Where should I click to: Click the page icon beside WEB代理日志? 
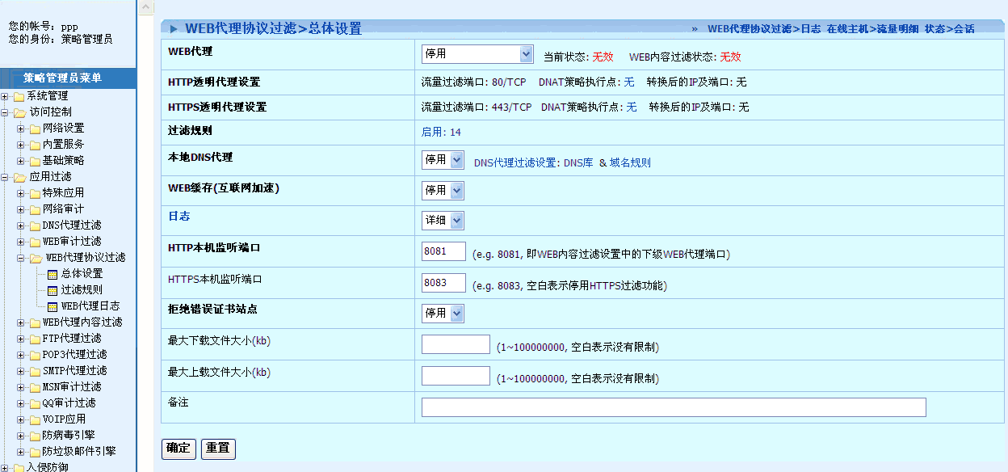pos(52,306)
